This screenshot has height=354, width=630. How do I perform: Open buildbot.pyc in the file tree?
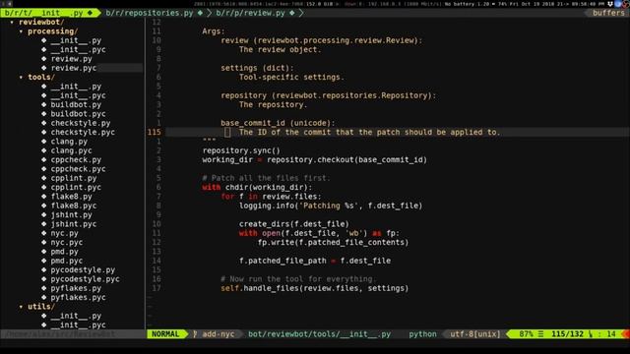pyautogui.click(x=79, y=114)
